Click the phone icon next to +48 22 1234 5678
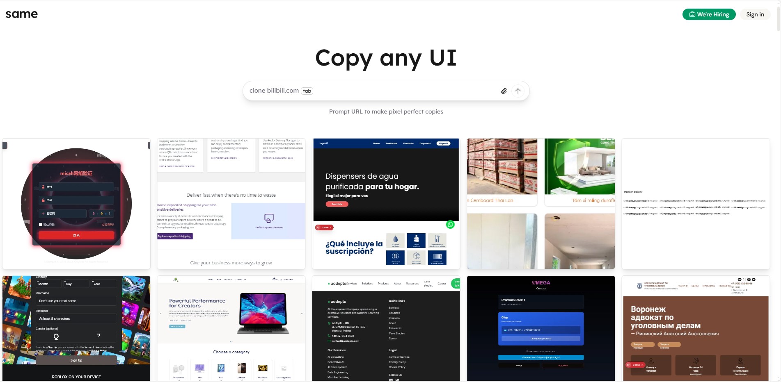Image resolution: width=781 pixels, height=382 pixels. coord(328,335)
